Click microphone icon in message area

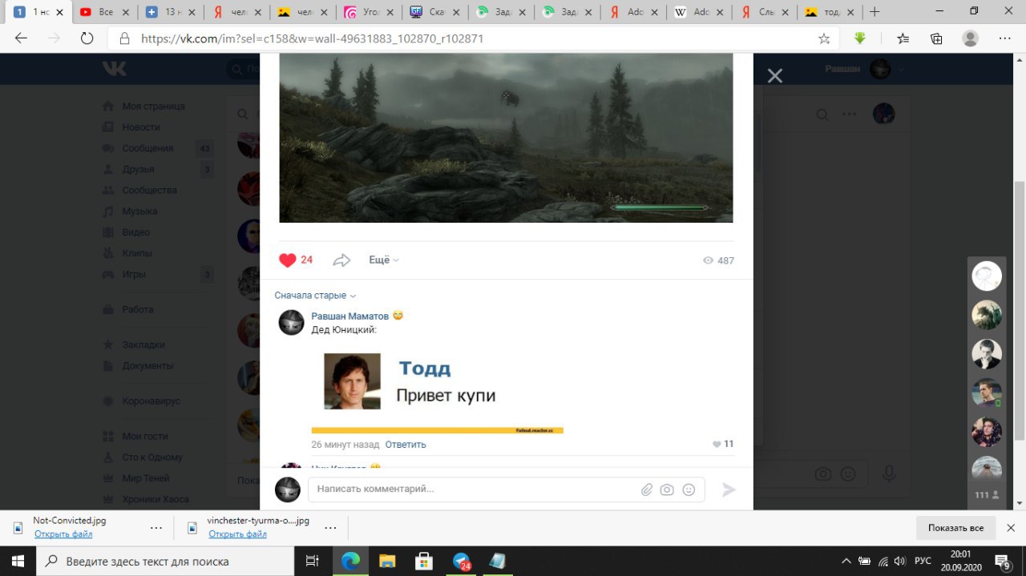coord(888,474)
